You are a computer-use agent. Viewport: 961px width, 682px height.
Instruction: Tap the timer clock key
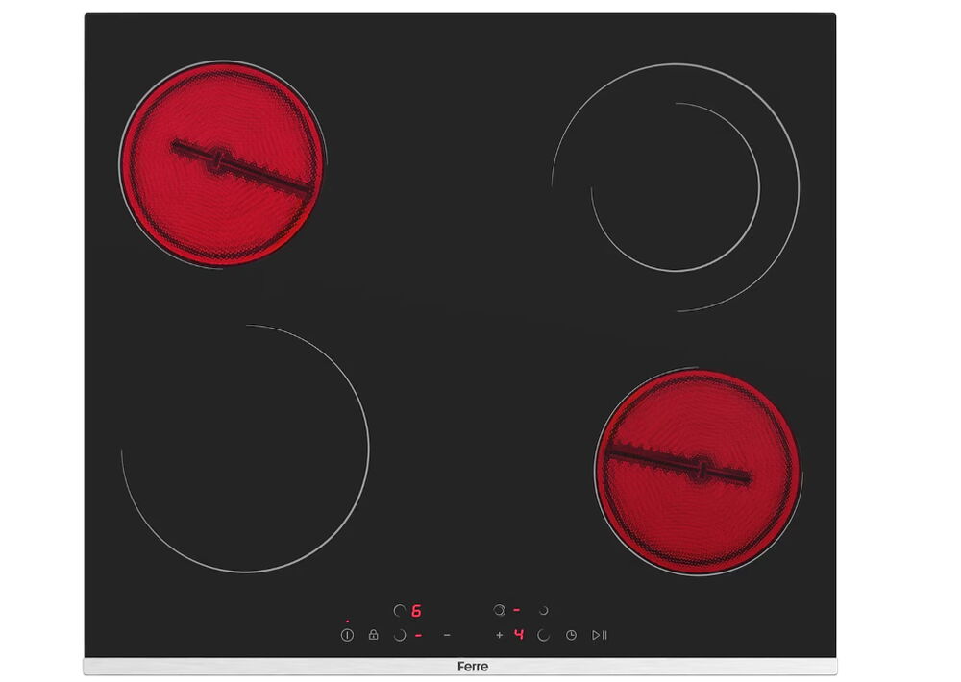click(x=571, y=636)
